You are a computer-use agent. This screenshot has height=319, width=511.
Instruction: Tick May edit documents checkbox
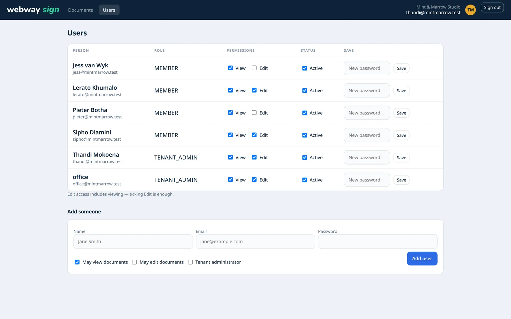pyautogui.click(x=134, y=262)
